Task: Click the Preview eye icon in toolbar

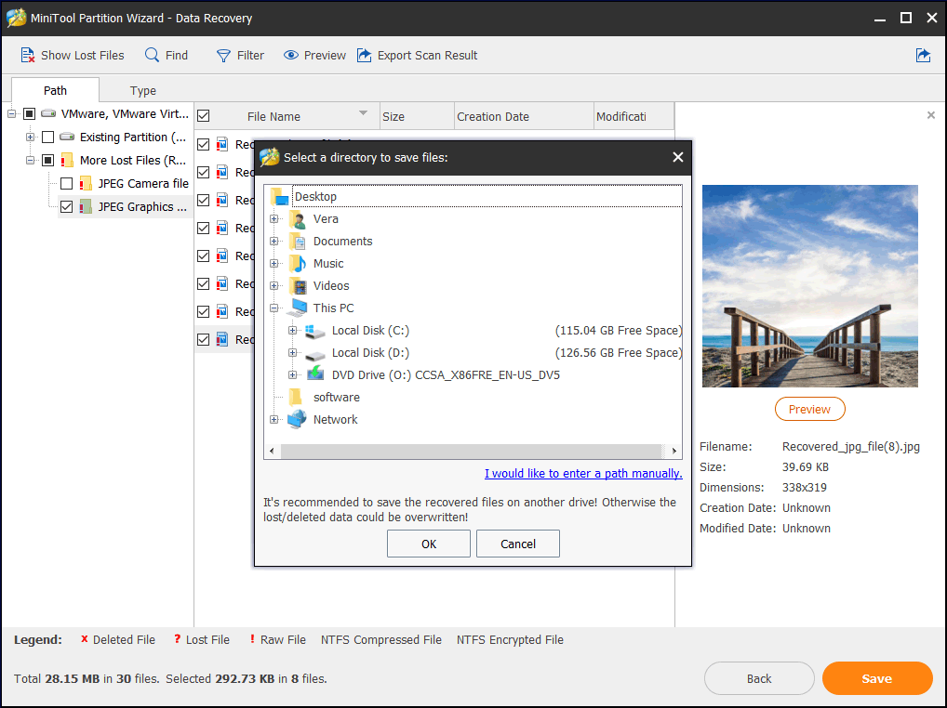Action: [x=291, y=56]
